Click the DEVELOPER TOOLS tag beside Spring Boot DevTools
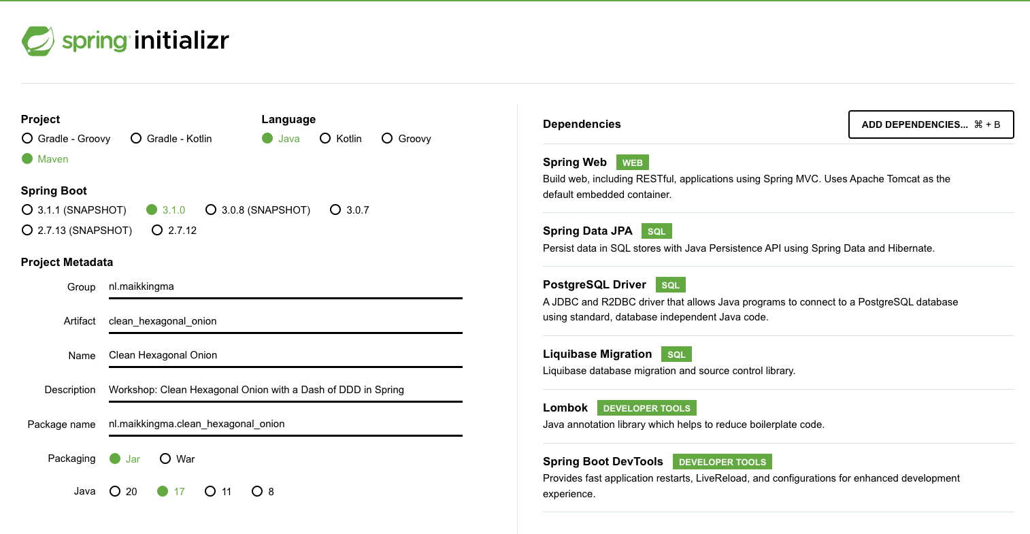Screen dimensions: 1030x534 (x=722, y=462)
